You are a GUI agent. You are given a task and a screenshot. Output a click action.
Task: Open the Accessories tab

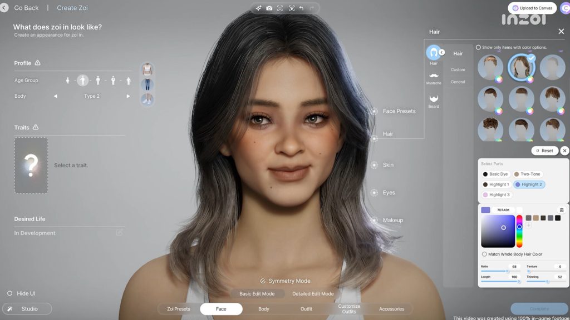click(391, 309)
